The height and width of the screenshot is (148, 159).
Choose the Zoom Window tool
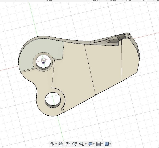pyautogui.click(x=81, y=144)
